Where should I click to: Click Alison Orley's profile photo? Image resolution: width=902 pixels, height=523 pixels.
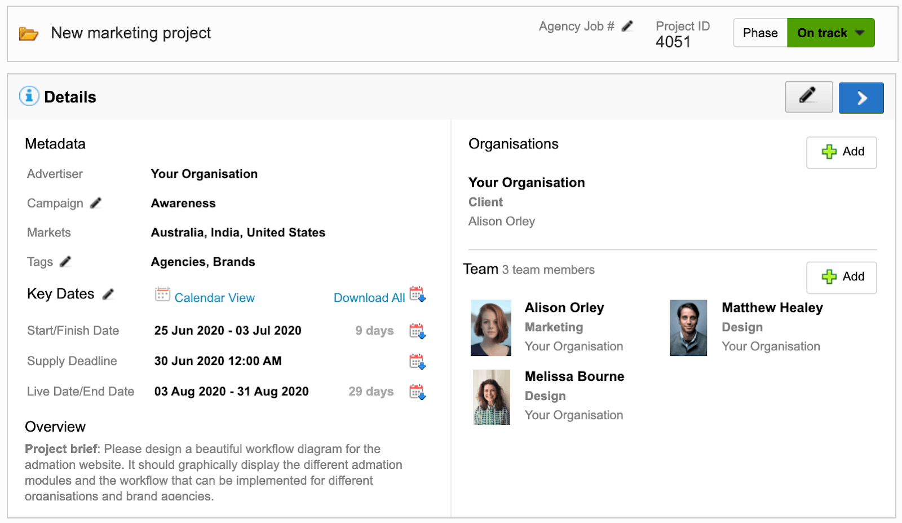[x=490, y=328]
